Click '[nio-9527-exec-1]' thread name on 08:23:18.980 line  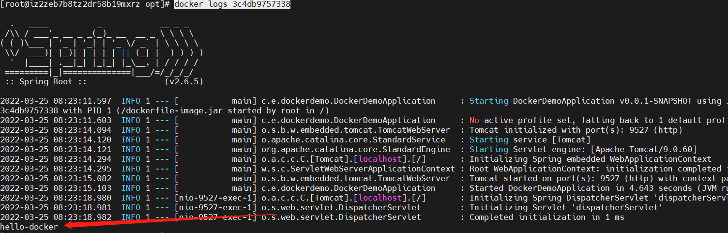point(215,198)
